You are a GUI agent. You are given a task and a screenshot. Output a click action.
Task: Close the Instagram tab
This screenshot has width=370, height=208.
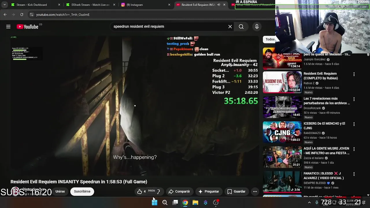point(169,5)
